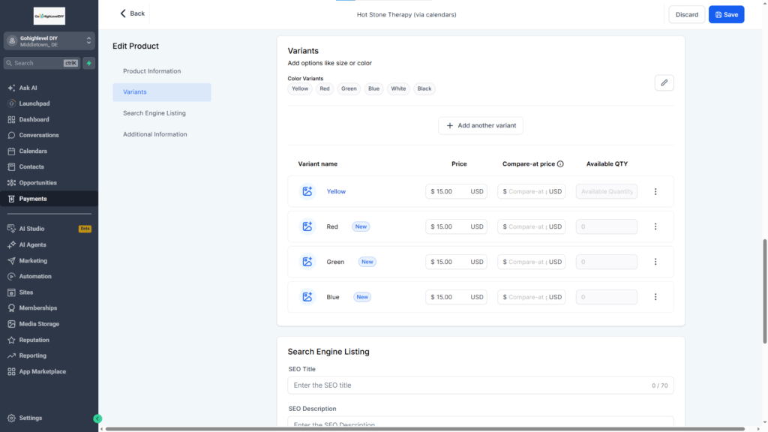Open the three-dot menu for Blue variant
Screen dimensions: 768x432
pos(655,297)
